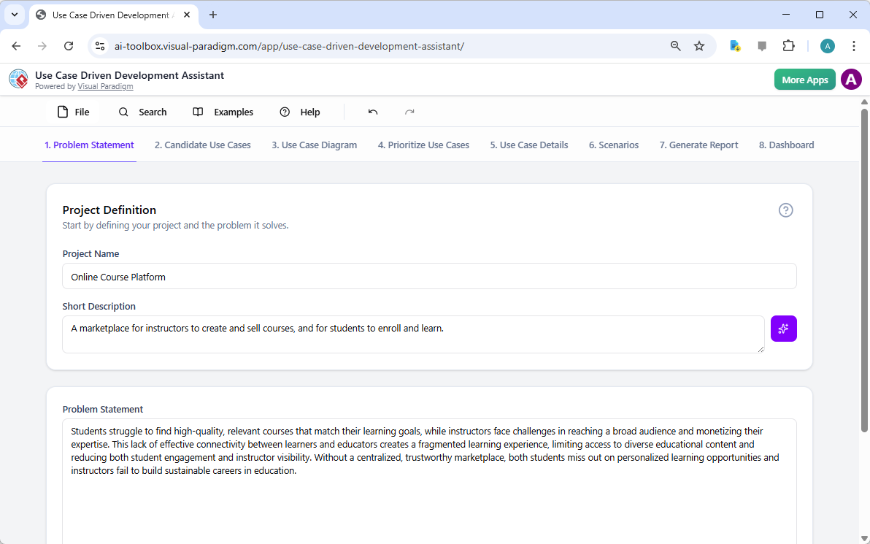Click the More Apps button
870x544 pixels.
click(x=804, y=79)
